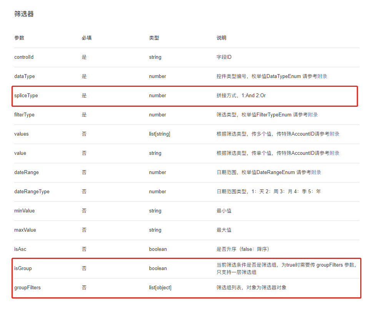Viewport: 371px width, 310px height.
Task: Click the DataTypeEnum enum reference text
Action: (x=284, y=76)
